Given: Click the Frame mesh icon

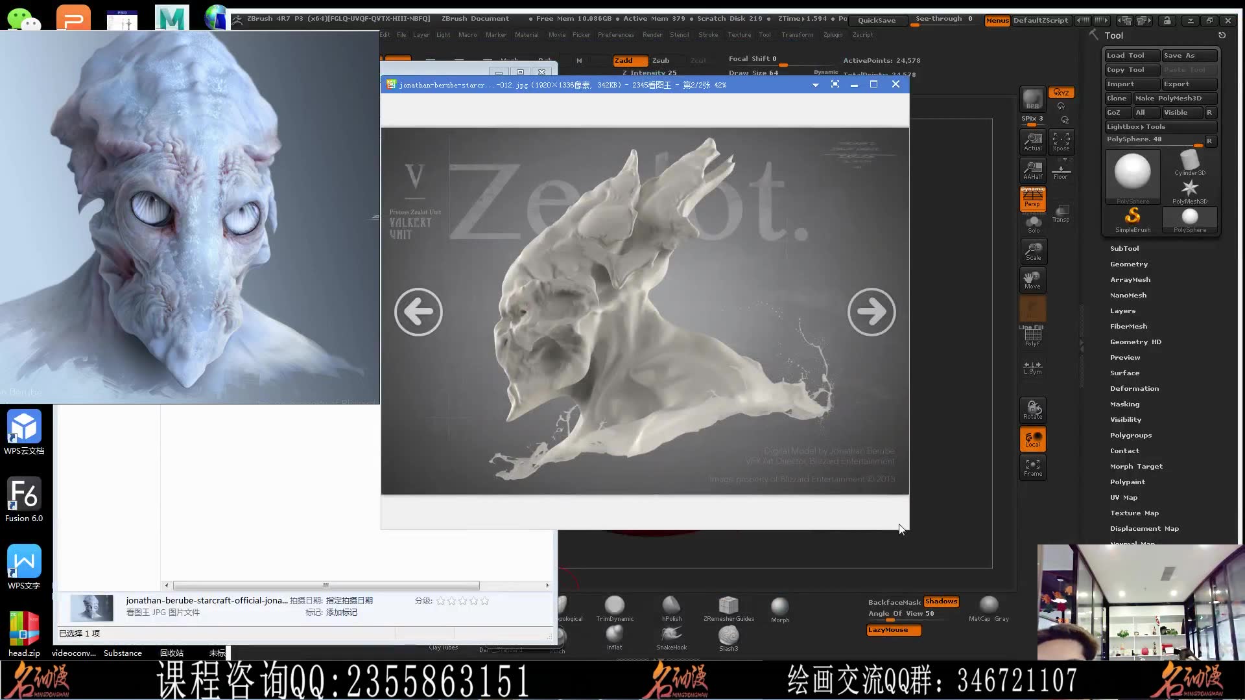Looking at the screenshot, I should tap(1032, 467).
